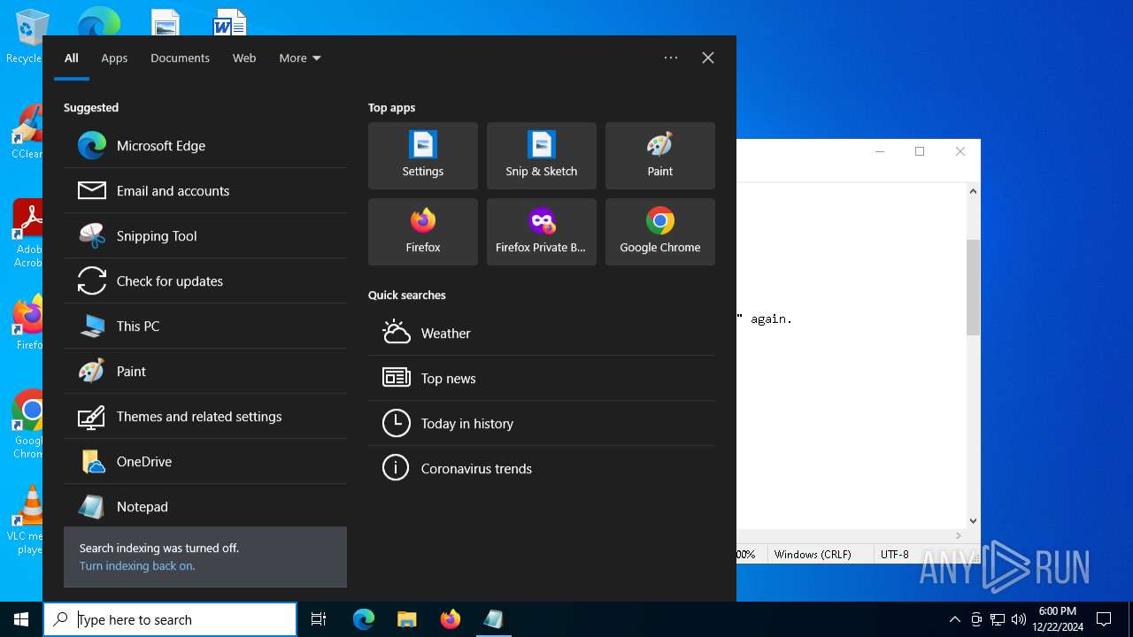This screenshot has height=637, width=1133.
Task: Click Notepad vertical scrollbar thumb
Action: click(x=973, y=288)
